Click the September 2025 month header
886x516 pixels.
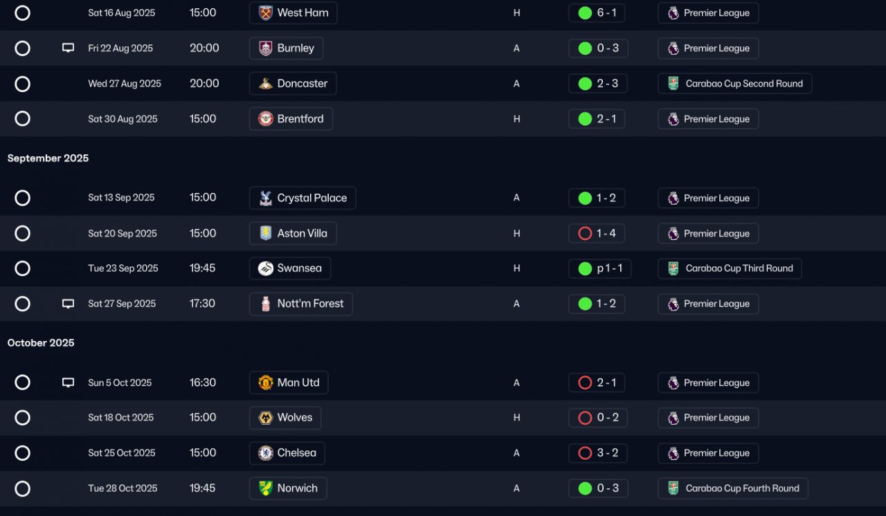coord(48,158)
